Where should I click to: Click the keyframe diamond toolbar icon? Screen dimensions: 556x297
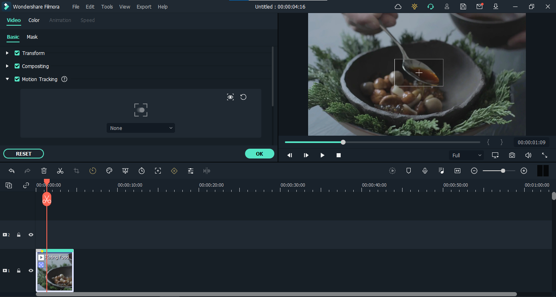coord(174,171)
